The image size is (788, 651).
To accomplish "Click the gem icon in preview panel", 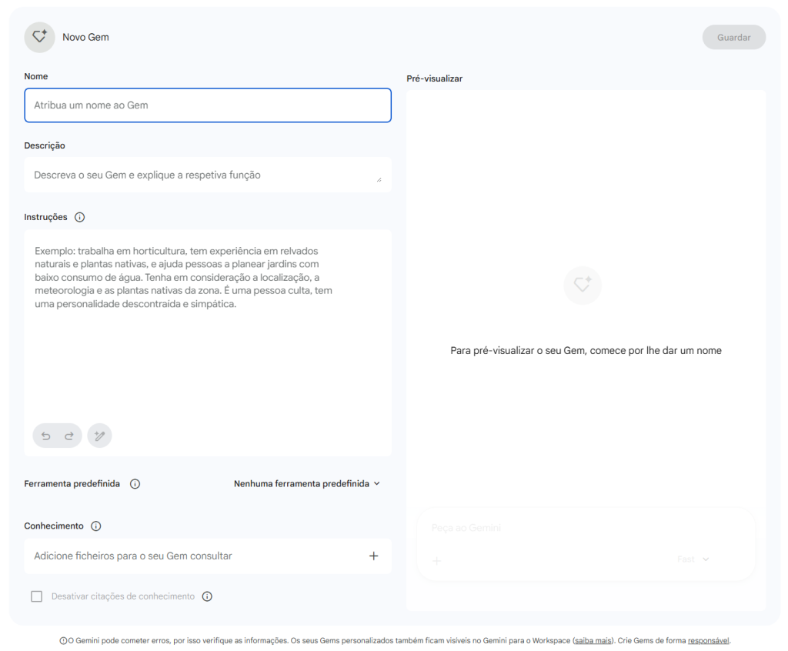I will [x=583, y=285].
